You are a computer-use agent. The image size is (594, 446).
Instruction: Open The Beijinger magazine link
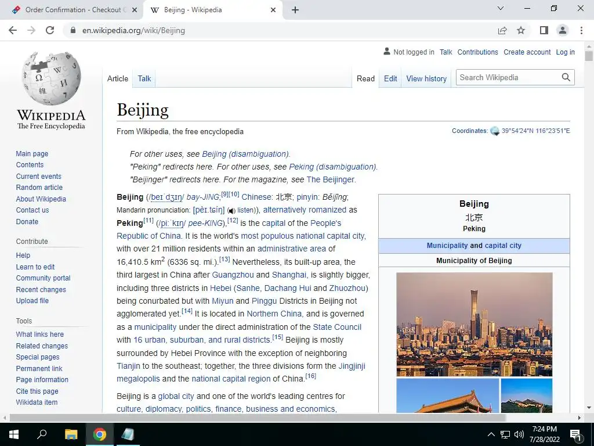[x=330, y=179]
